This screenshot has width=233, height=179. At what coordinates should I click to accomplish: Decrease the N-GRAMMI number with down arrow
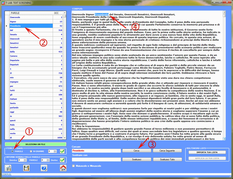click(x=55, y=152)
